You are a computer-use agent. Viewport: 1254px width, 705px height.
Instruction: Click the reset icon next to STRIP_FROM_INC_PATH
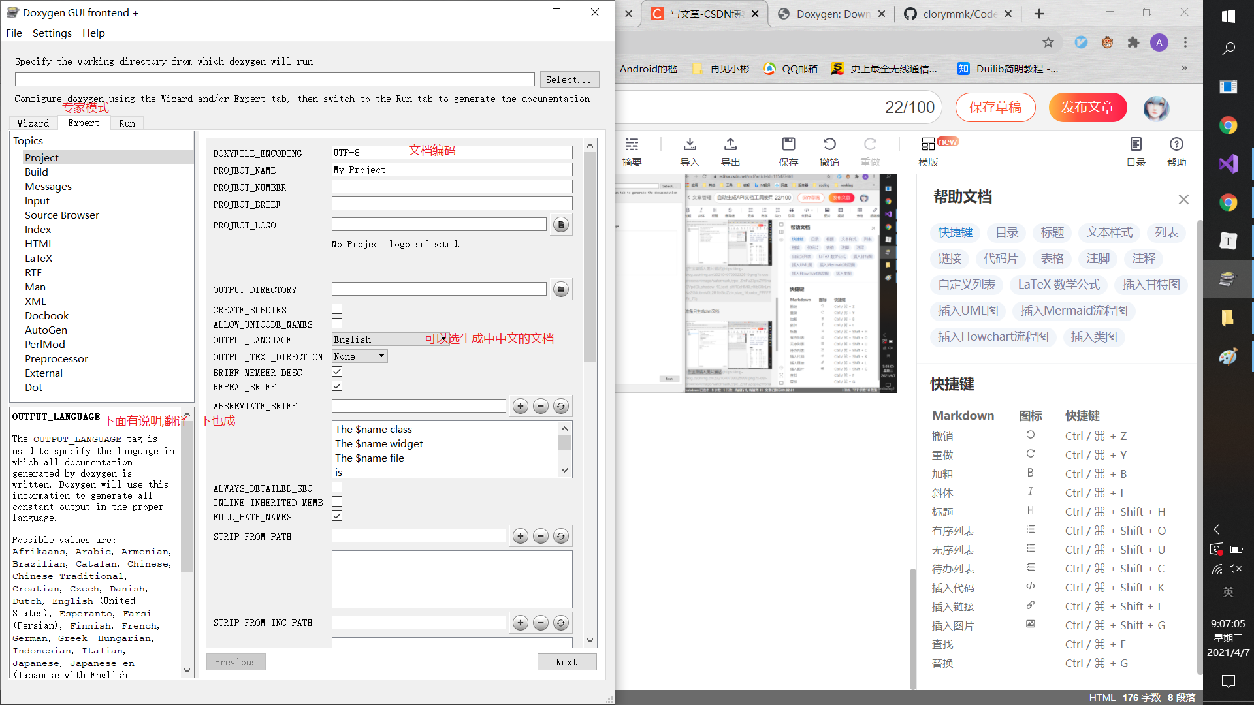(560, 623)
